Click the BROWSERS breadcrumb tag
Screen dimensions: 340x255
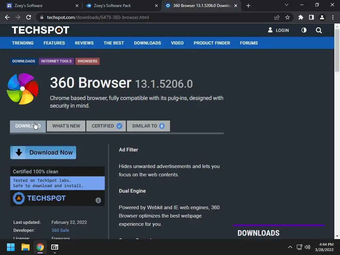click(87, 61)
